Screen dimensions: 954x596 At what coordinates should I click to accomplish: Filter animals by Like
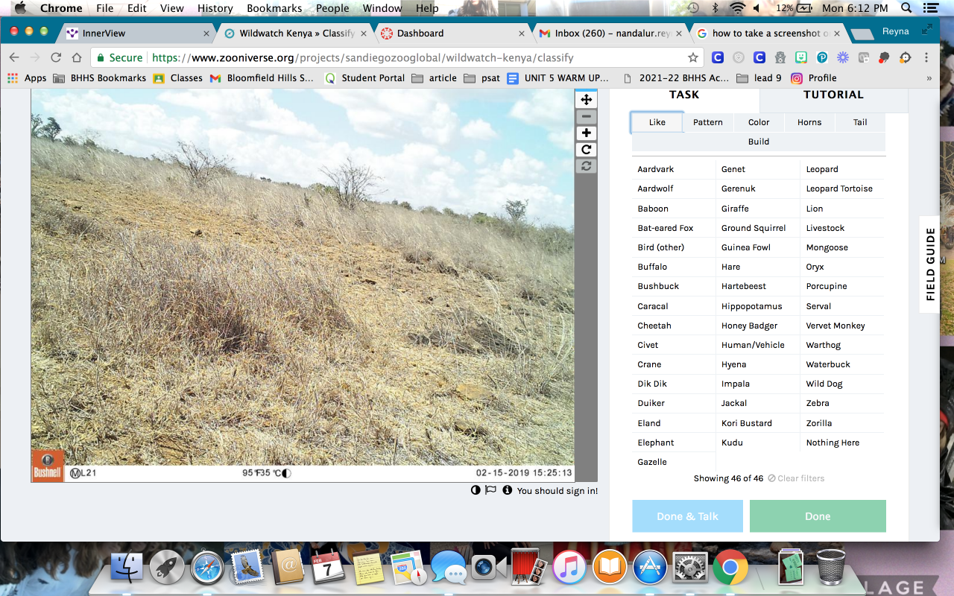pos(657,122)
